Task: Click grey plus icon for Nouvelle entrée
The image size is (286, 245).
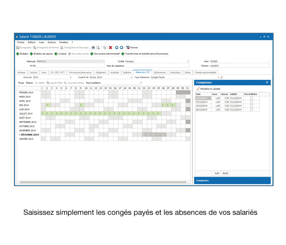Action: tap(69, 54)
